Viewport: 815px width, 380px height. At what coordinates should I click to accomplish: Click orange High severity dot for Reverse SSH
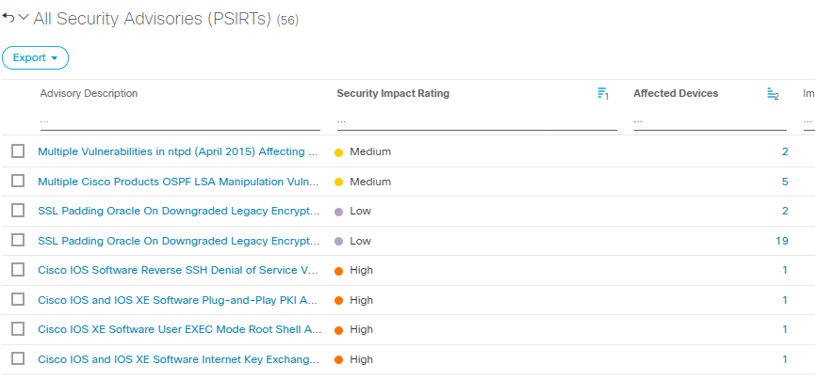click(339, 271)
